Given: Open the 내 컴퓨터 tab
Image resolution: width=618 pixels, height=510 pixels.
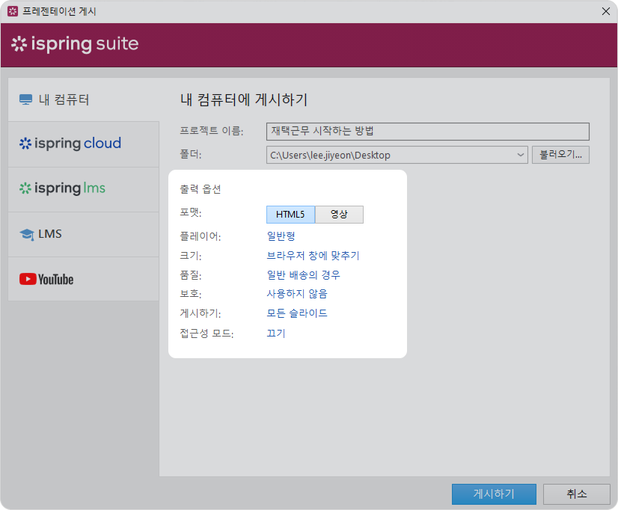Looking at the screenshot, I should pos(83,99).
